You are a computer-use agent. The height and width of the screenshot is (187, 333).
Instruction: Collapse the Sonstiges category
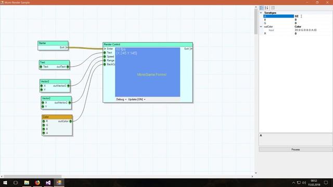click(261, 12)
